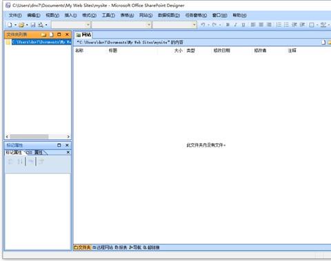Viewport: 331px width, 261px height.
Task: Open the font name dropdown
Action: point(121,25)
